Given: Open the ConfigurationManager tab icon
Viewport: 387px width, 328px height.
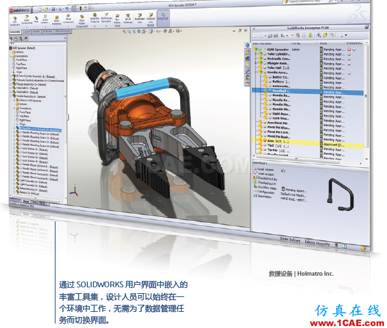Looking at the screenshot, I should coord(21,39).
